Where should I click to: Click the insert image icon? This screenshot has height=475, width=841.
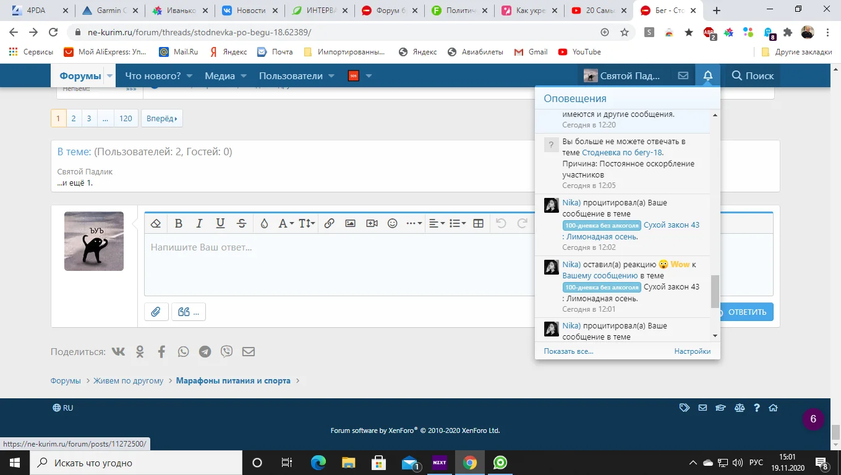pyautogui.click(x=350, y=223)
